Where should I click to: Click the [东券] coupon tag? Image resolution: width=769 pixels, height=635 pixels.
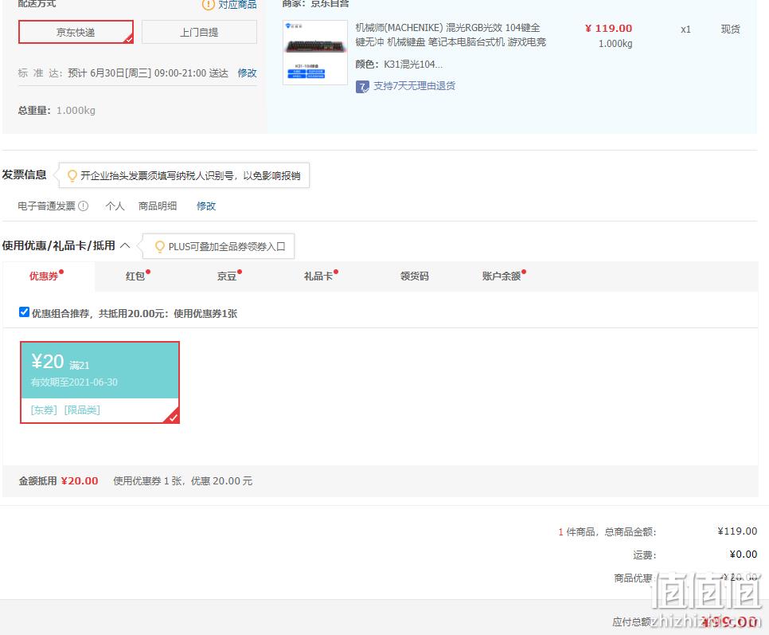pyautogui.click(x=44, y=410)
